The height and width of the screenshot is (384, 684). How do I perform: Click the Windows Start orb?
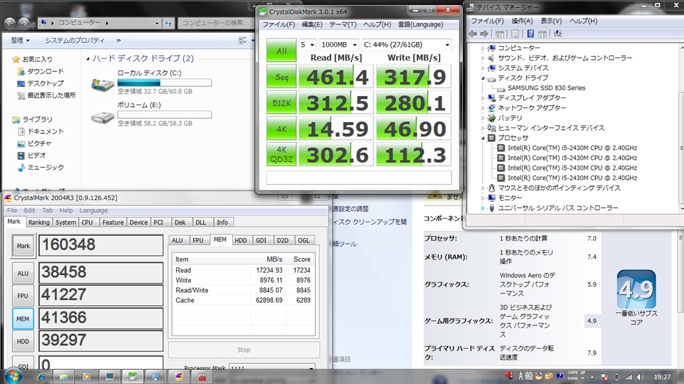[x=13, y=376]
